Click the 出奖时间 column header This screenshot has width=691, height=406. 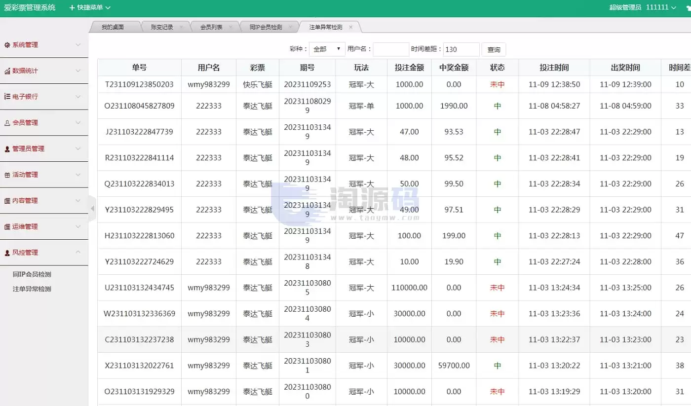click(x=625, y=68)
